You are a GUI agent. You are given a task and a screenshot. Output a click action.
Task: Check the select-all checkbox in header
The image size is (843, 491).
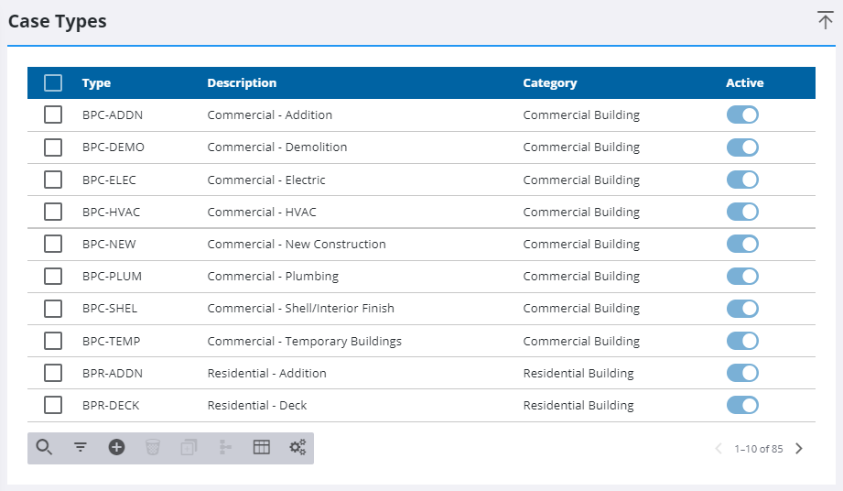(x=53, y=82)
